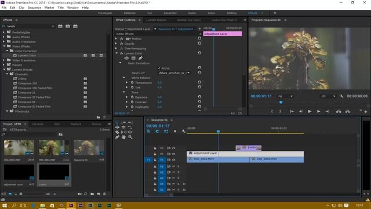This screenshot has height=209, width=371.
Task: Select the Hand tool
Action: click(123, 137)
